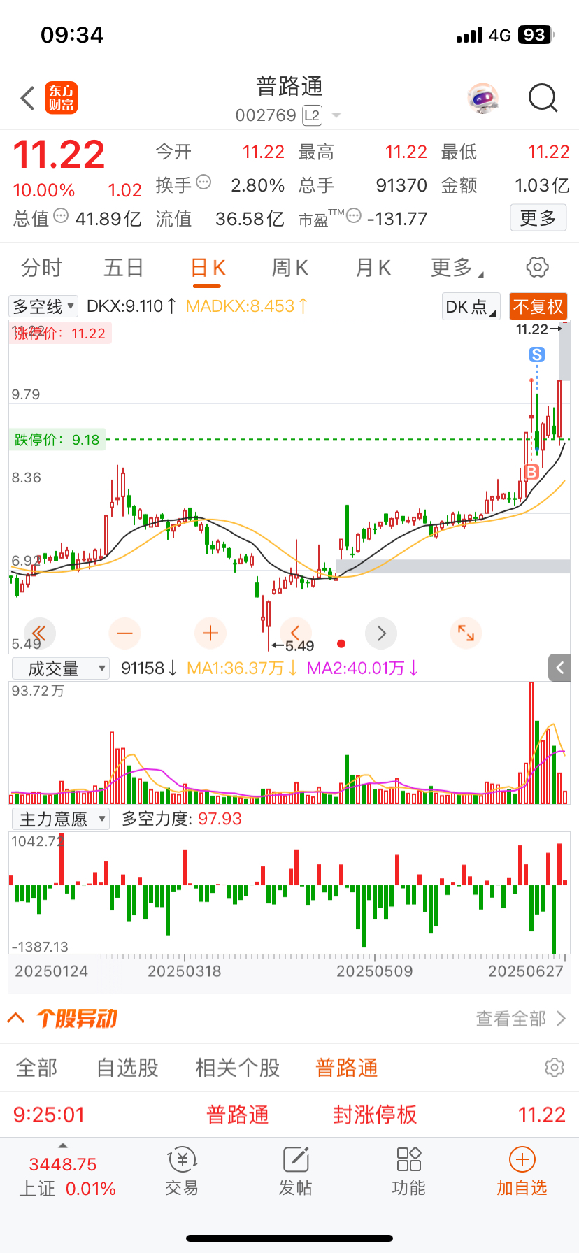Tap the 普路通 stock title
Image resolution: width=579 pixels, height=1253 pixels.
click(x=289, y=87)
